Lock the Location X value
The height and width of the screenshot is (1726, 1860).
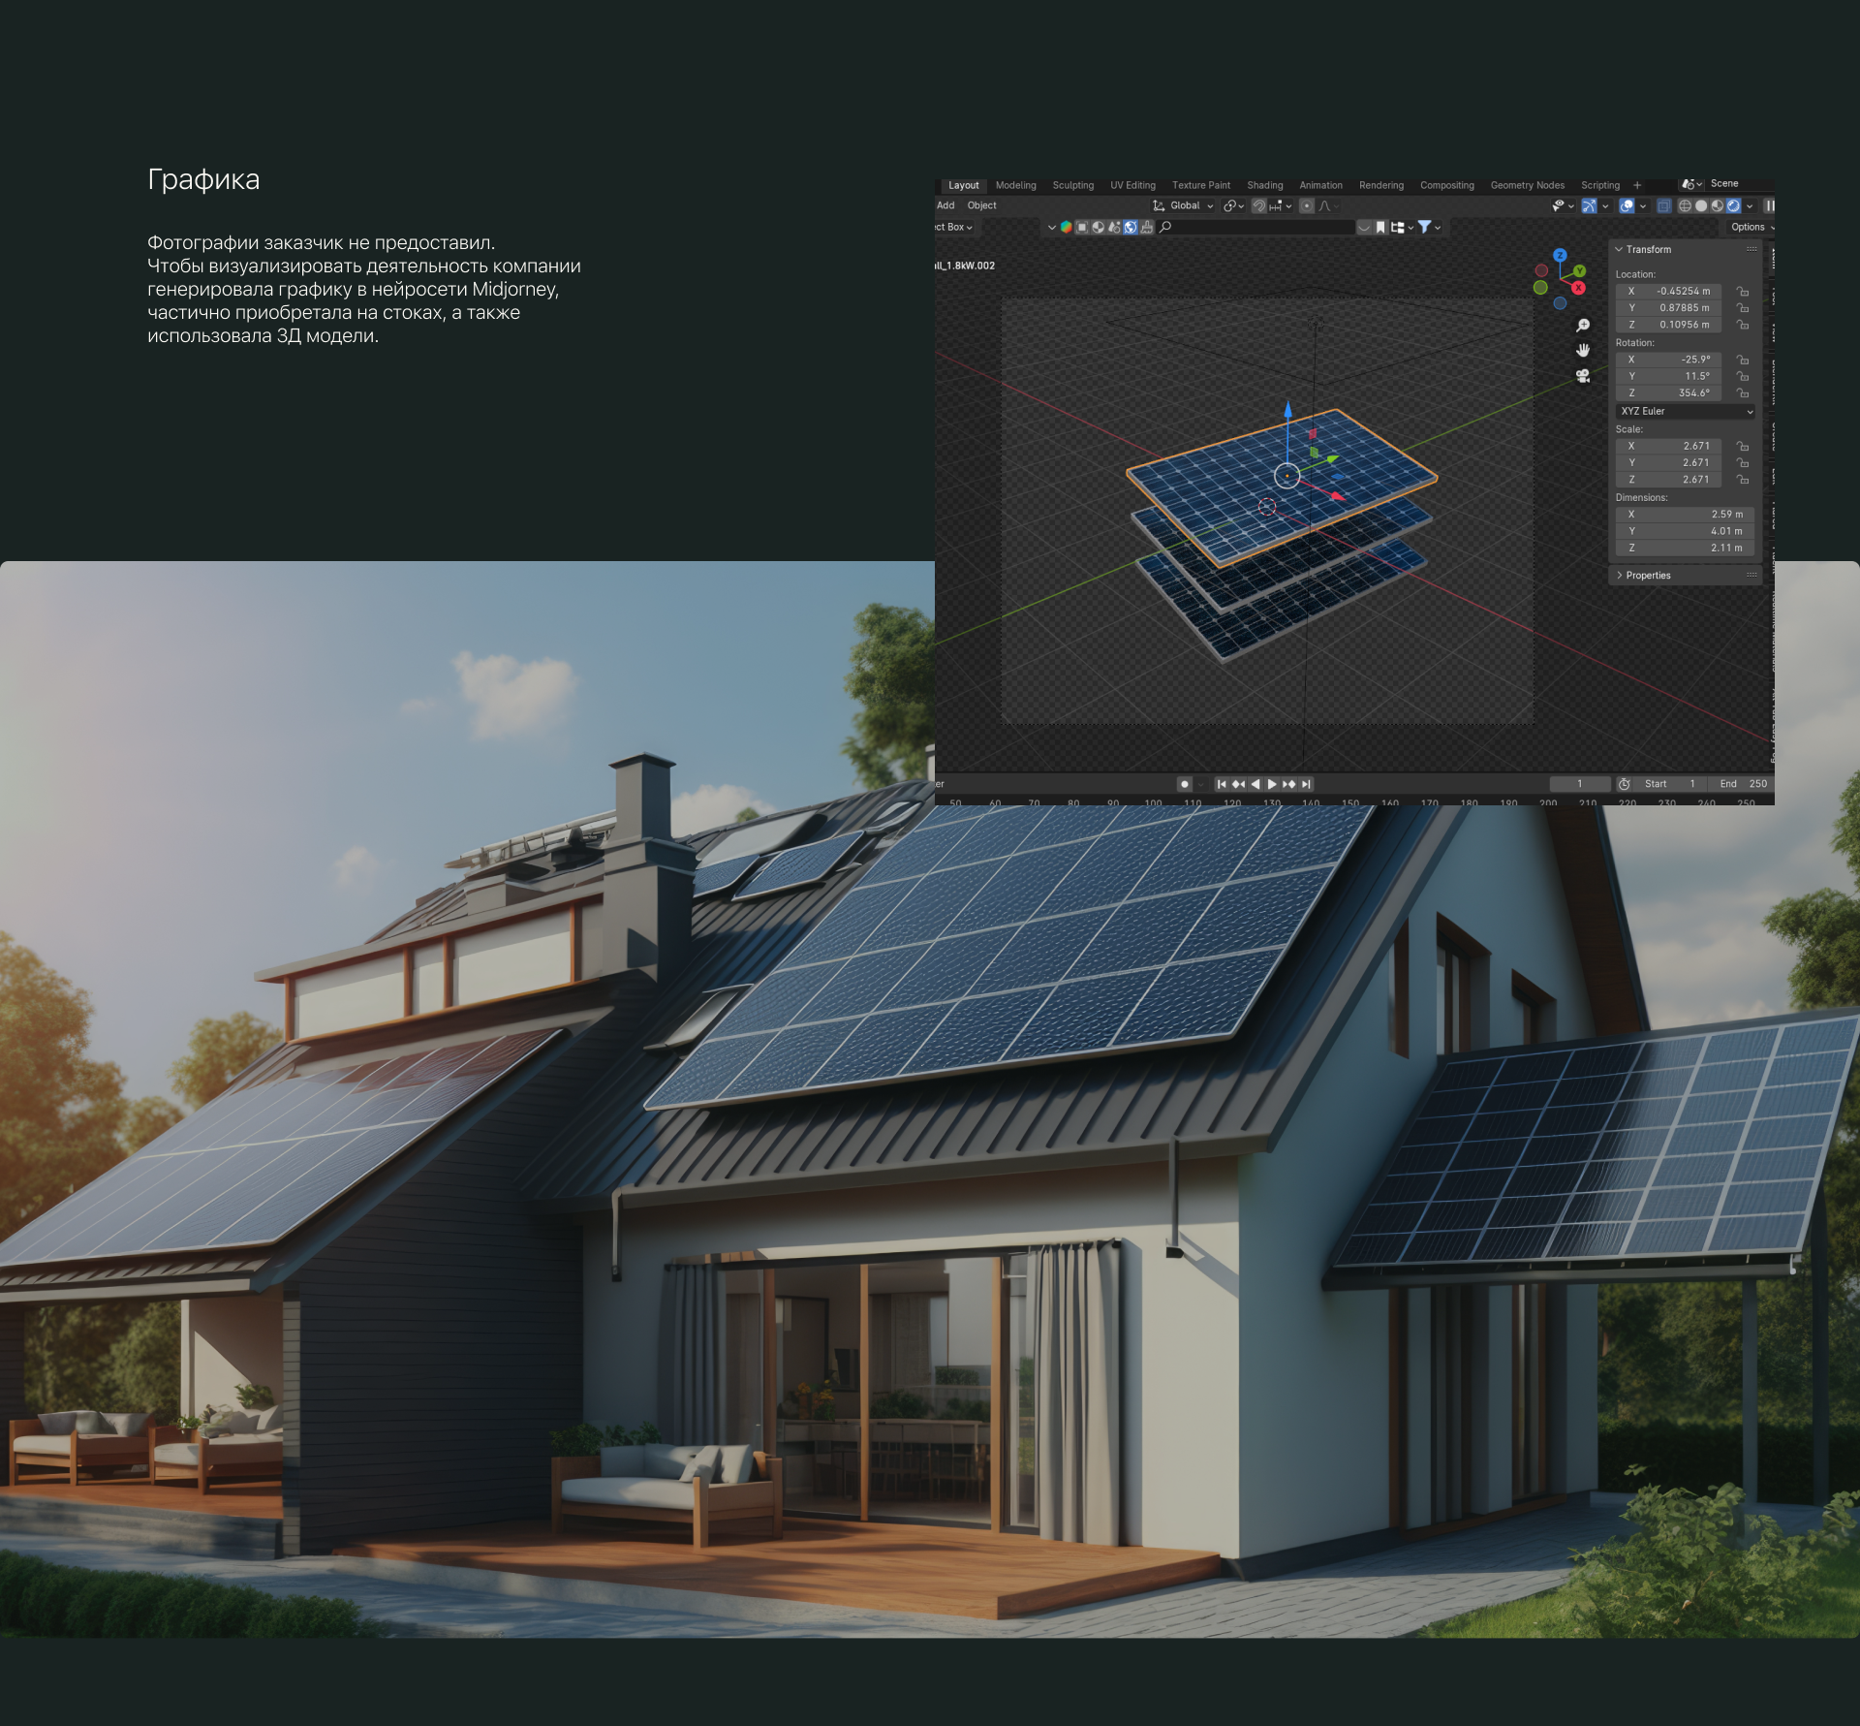pos(1742,291)
